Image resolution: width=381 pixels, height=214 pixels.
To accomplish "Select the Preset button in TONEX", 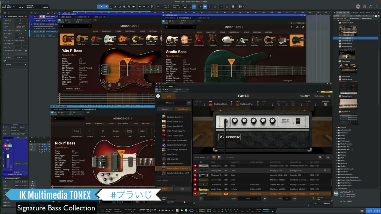I will coord(165,109).
